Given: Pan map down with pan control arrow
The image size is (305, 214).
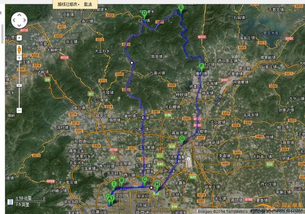Looking at the screenshot, I should [x=19, y=25].
